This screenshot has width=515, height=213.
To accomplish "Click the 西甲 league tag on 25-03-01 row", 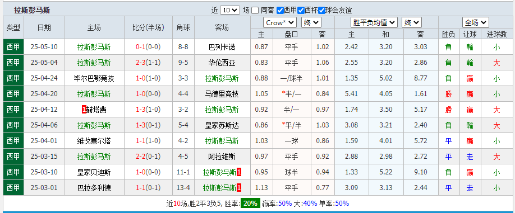I will [x=13, y=188].
